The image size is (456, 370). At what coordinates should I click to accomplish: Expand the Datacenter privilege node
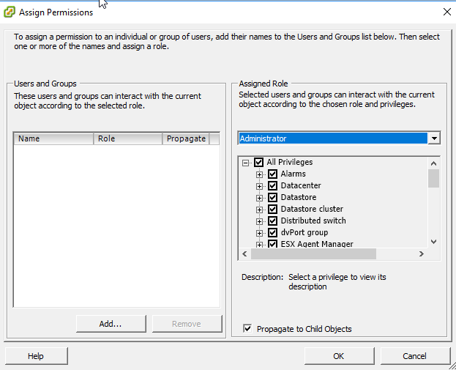coord(259,186)
